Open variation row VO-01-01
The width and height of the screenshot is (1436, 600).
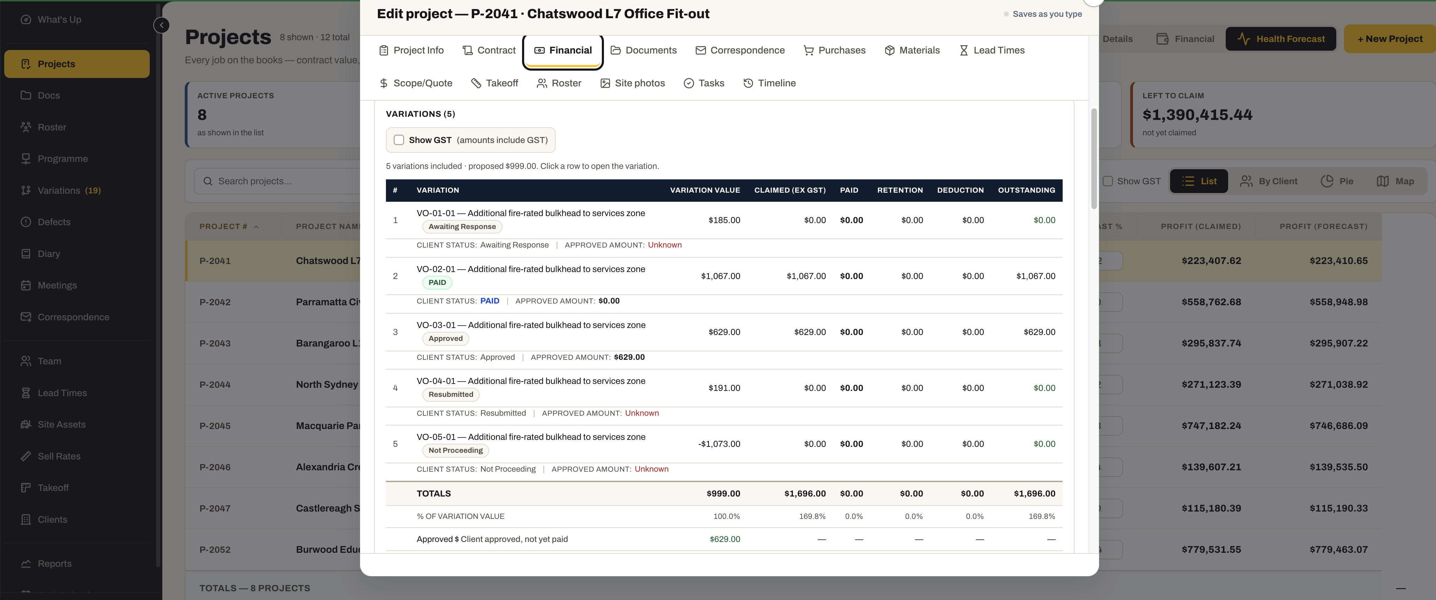[724, 220]
